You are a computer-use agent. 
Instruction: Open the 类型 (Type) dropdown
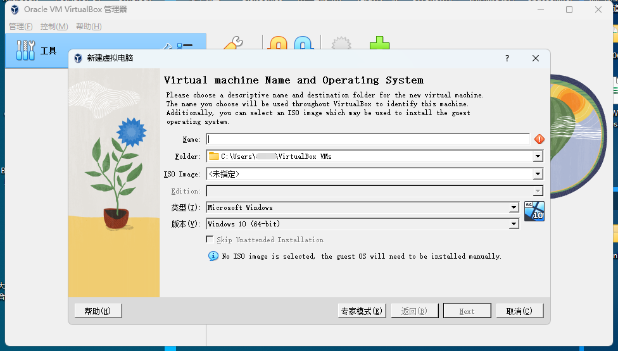pyautogui.click(x=514, y=207)
